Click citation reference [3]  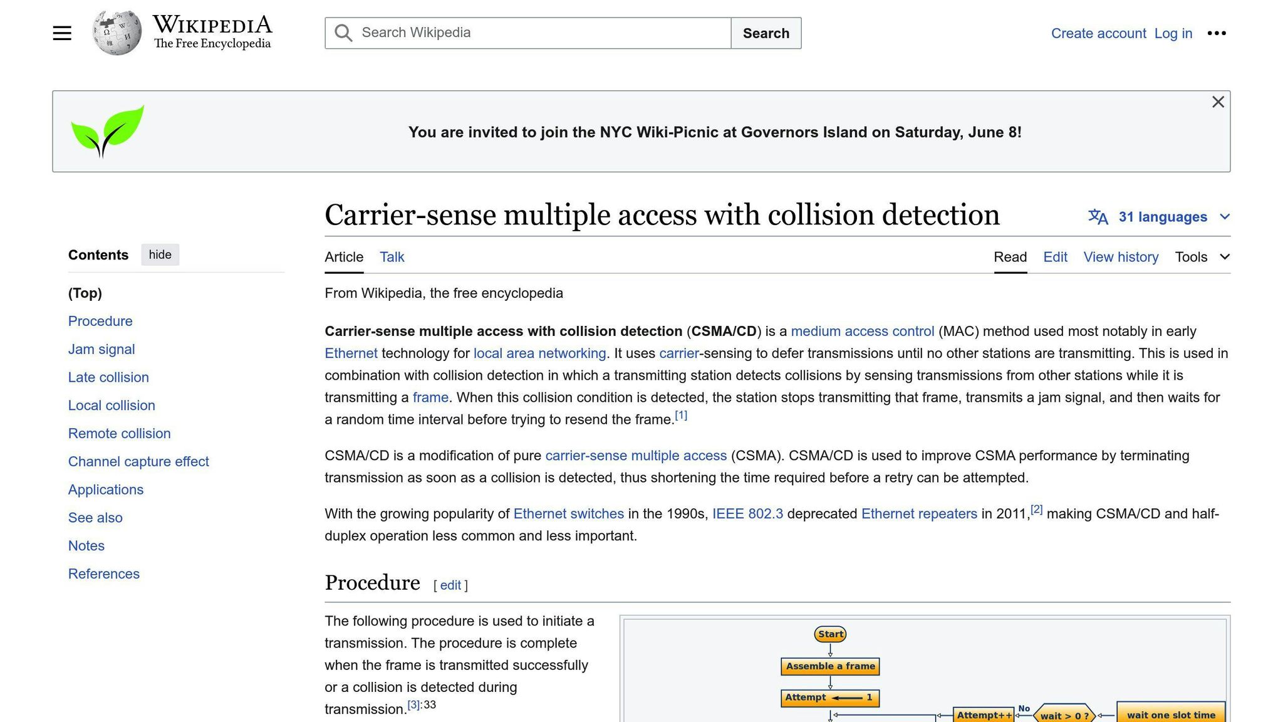tap(413, 705)
